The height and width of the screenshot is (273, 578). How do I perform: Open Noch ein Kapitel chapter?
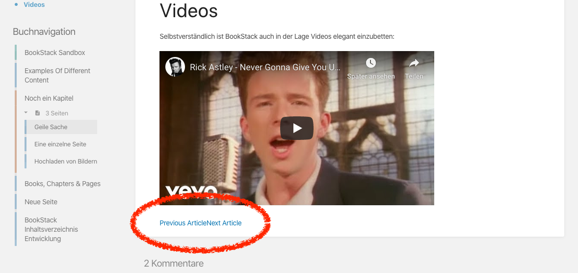49,98
